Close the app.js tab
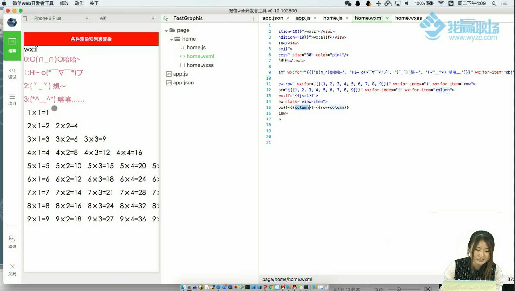 (315, 18)
